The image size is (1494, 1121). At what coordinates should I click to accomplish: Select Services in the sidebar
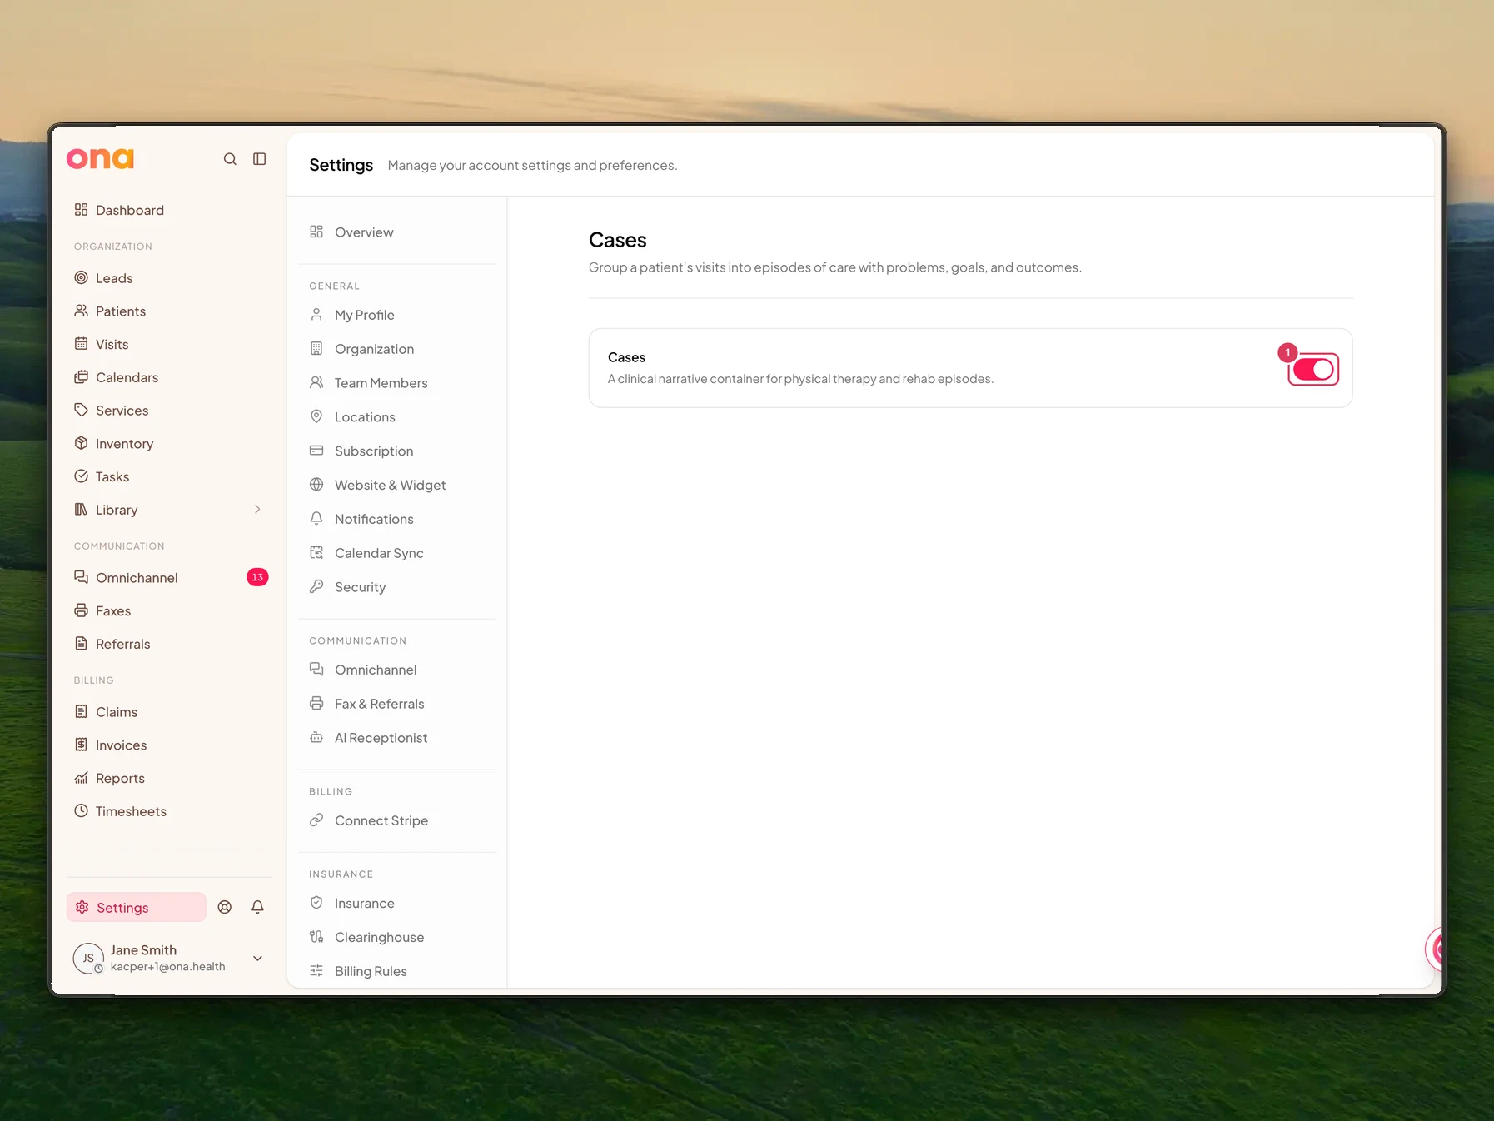(x=122, y=411)
